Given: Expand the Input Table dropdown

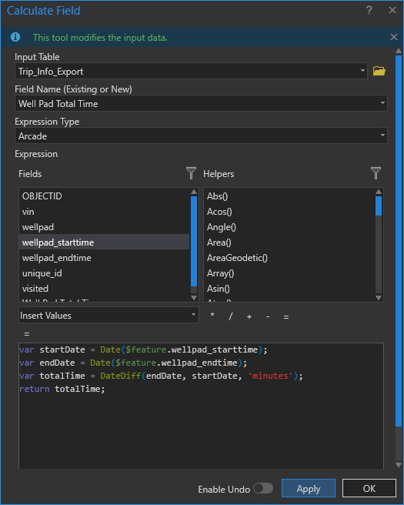Looking at the screenshot, I should point(362,71).
